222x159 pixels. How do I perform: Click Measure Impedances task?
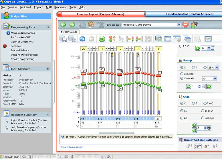click(x=23, y=33)
